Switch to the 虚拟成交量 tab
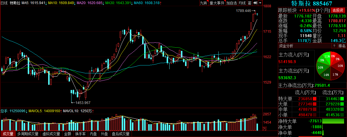347x137 pixels. pos(51,134)
